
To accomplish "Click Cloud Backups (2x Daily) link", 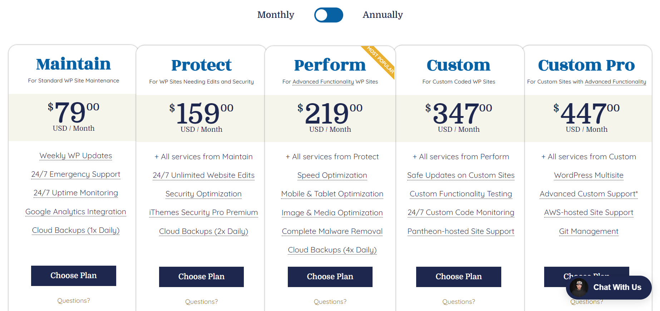I will [203, 231].
